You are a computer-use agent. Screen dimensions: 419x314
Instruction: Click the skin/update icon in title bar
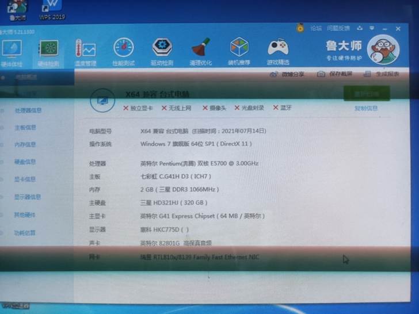point(360,28)
